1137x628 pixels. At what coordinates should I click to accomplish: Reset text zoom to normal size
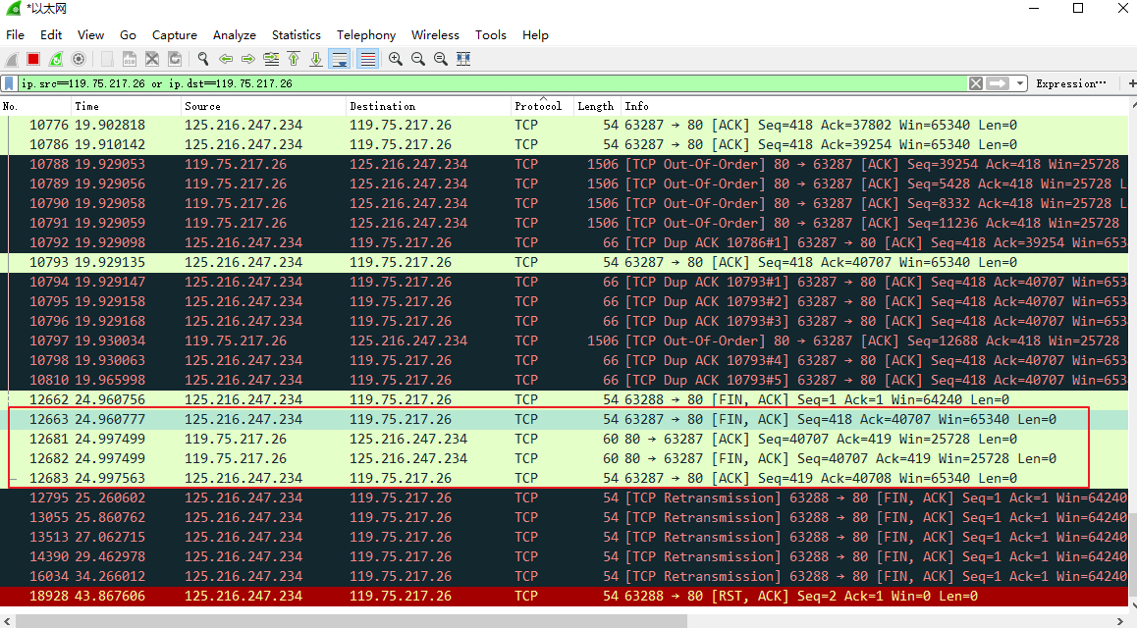pos(440,60)
